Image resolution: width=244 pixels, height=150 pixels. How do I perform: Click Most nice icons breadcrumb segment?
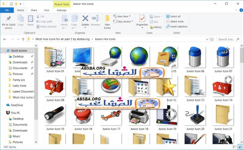(x=62, y=39)
